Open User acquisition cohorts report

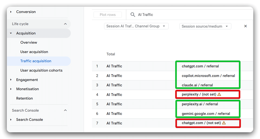click(41, 70)
